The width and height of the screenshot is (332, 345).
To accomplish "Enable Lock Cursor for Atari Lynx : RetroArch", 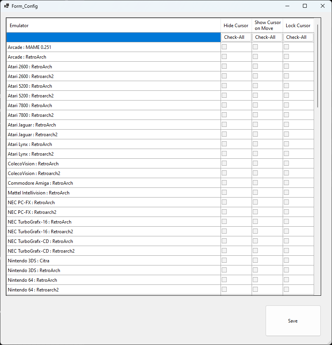I will (x=286, y=144).
